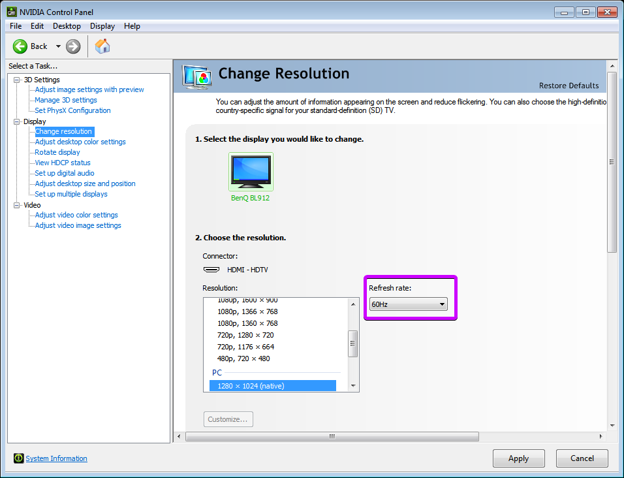Click the resolution list scrollbar thumb

tap(352, 343)
